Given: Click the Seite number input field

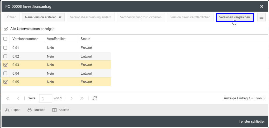Looking at the screenshot, I should [45, 98].
